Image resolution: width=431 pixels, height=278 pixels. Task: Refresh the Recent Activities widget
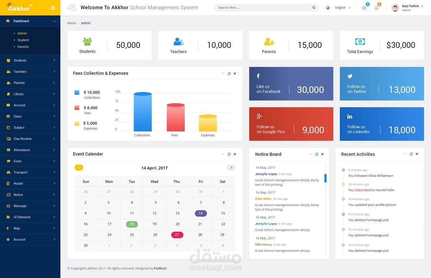tap(411, 154)
